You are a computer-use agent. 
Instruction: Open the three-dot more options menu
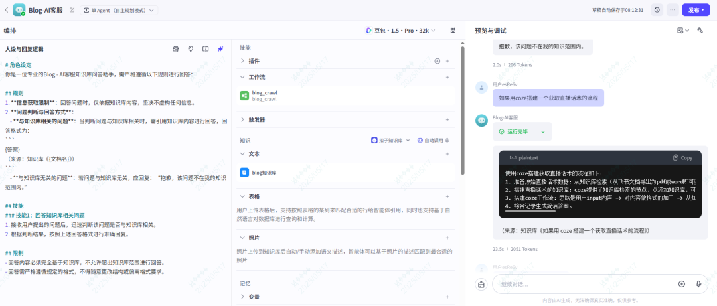pos(672,9)
